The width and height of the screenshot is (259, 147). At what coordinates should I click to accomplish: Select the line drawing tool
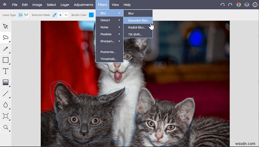(x=6, y=94)
